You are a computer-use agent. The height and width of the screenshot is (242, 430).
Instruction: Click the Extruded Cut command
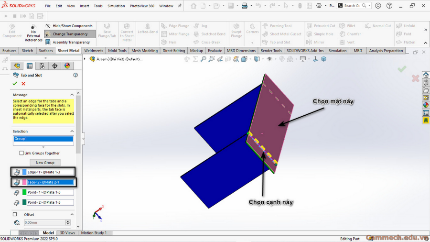[321, 26]
